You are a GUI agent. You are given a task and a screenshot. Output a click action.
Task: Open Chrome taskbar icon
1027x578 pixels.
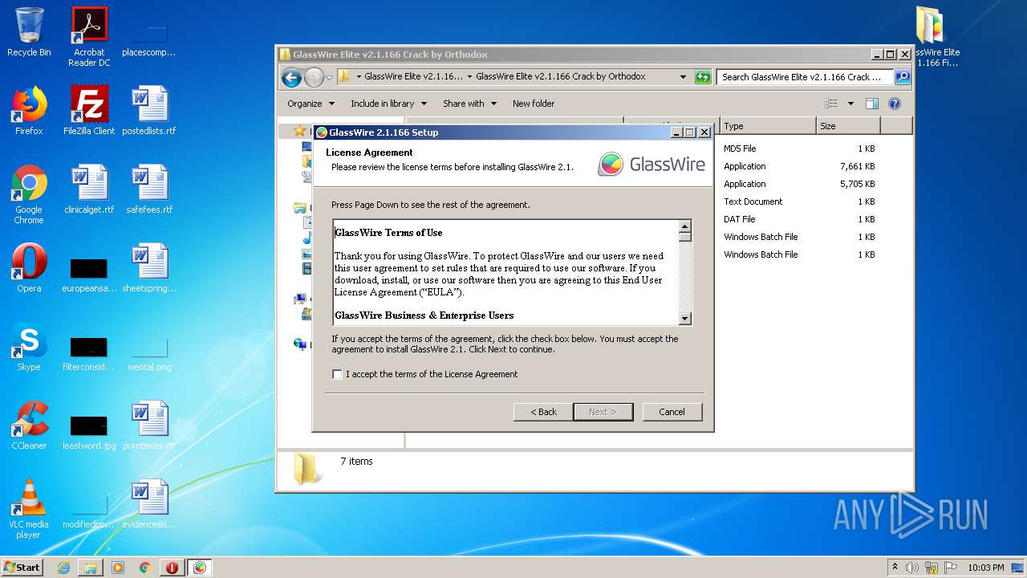click(145, 568)
